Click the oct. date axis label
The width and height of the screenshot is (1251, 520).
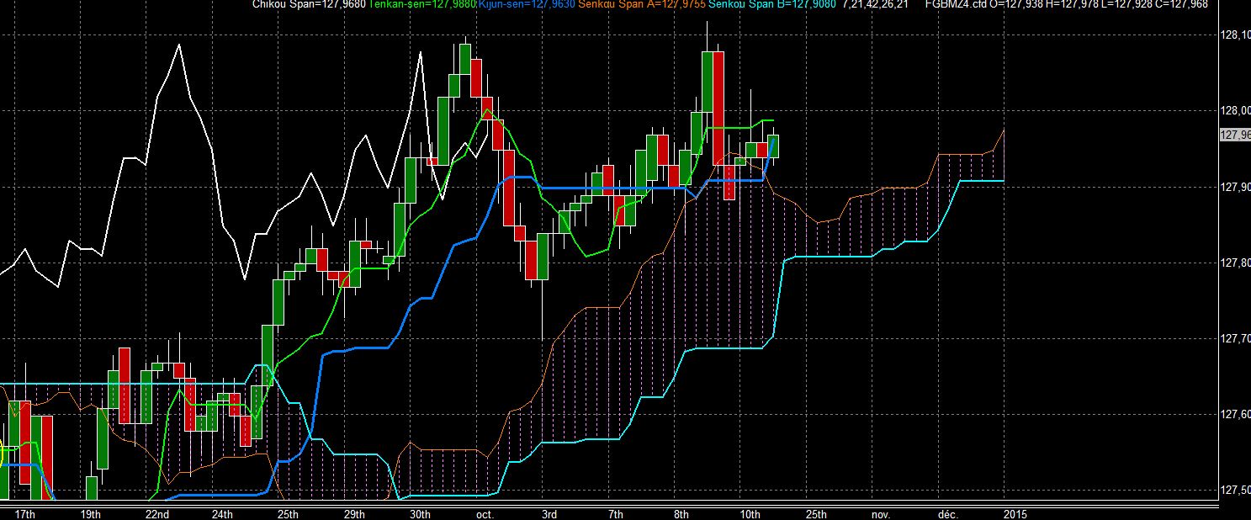(x=485, y=513)
